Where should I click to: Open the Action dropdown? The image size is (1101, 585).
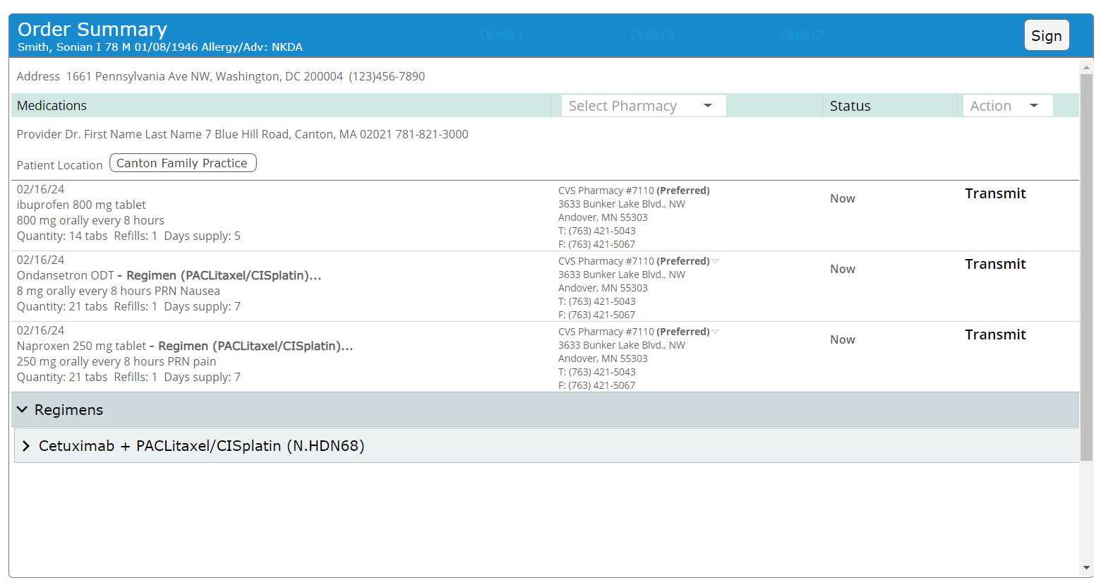[x=1007, y=104]
